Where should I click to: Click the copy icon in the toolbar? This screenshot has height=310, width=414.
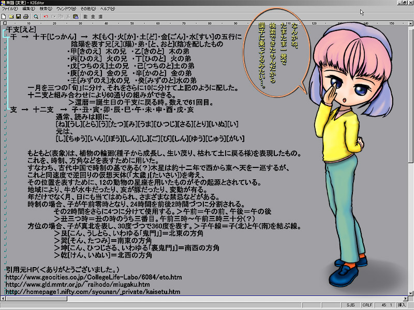point(61,17)
